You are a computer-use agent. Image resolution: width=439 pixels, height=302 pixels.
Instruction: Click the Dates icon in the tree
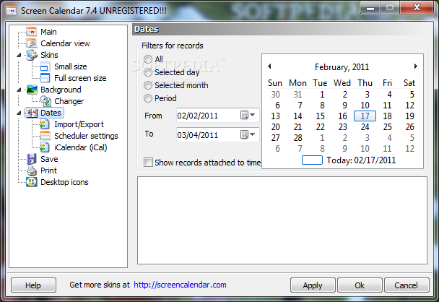coord(32,113)
